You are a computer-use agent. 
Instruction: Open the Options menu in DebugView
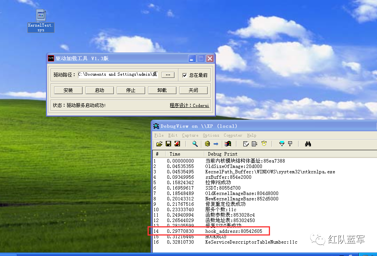(211, 135)
